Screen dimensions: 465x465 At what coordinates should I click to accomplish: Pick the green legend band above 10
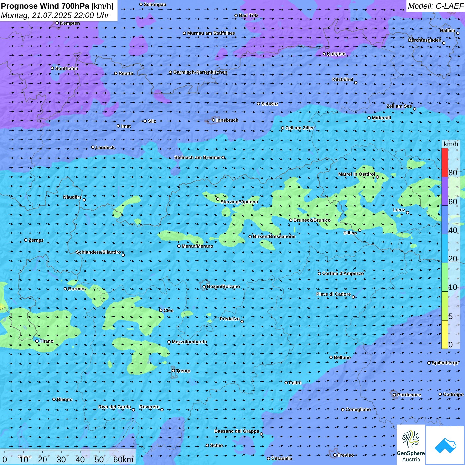tap(445, 277)
